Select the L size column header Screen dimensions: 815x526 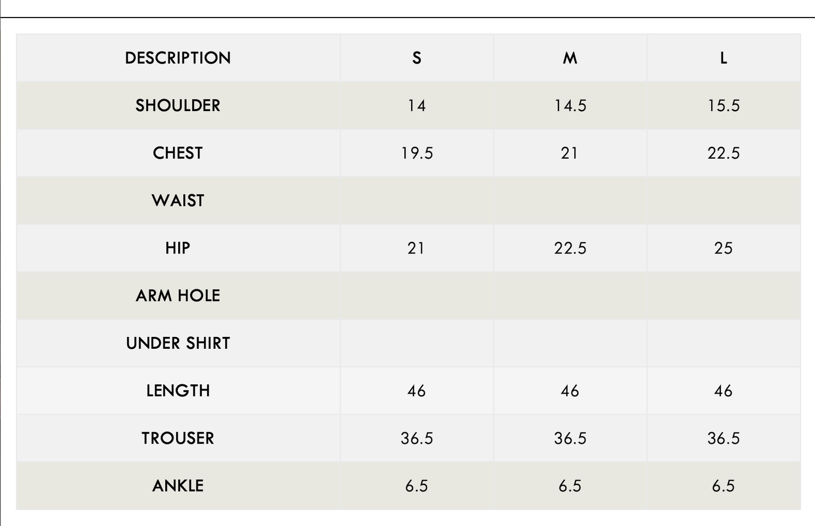pyautogui.click(x=724, y=58)
